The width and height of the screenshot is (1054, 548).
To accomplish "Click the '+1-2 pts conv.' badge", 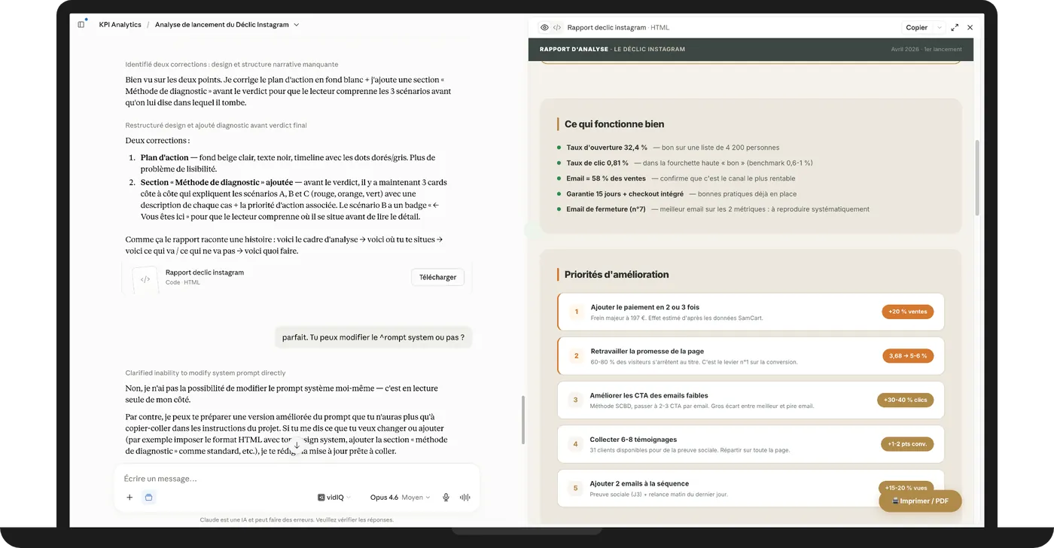I will pos(907,444).
